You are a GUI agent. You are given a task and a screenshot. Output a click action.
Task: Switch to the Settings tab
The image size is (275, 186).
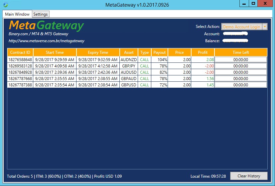point(41,14)
